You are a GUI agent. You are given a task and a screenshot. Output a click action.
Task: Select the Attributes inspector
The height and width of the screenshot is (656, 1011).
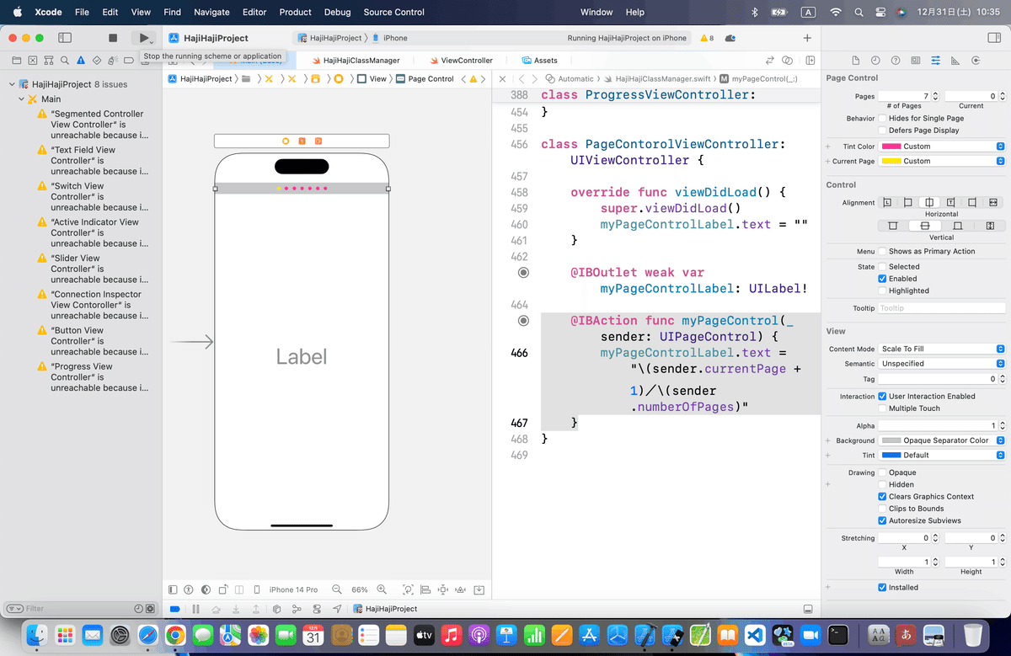(936, 61)
